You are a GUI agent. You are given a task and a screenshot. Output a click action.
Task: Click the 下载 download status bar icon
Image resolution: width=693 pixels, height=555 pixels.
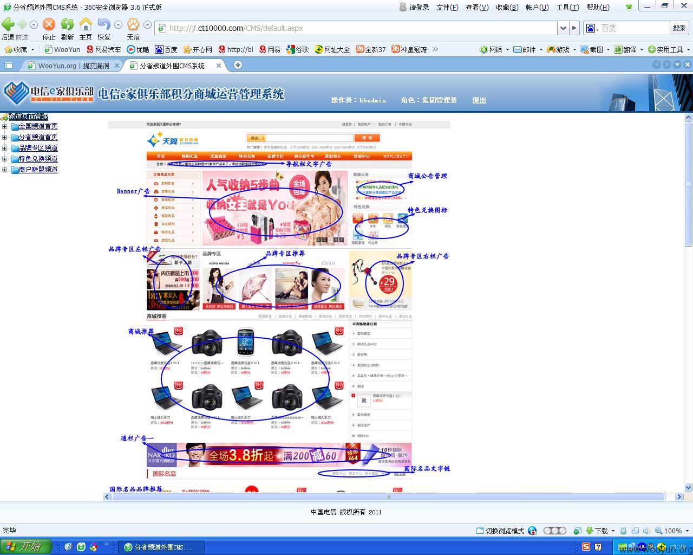pyautogui.click(x=597, y=531)
